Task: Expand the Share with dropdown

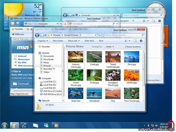Action: 74,41
